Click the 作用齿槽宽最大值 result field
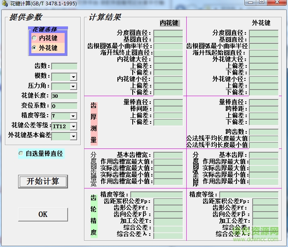This screenshot has width=288, height=247. coord(168,162)
